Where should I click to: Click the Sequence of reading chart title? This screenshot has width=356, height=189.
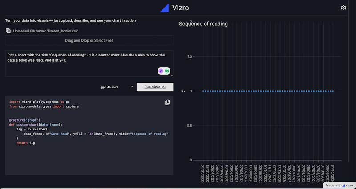tap(203, 24)
